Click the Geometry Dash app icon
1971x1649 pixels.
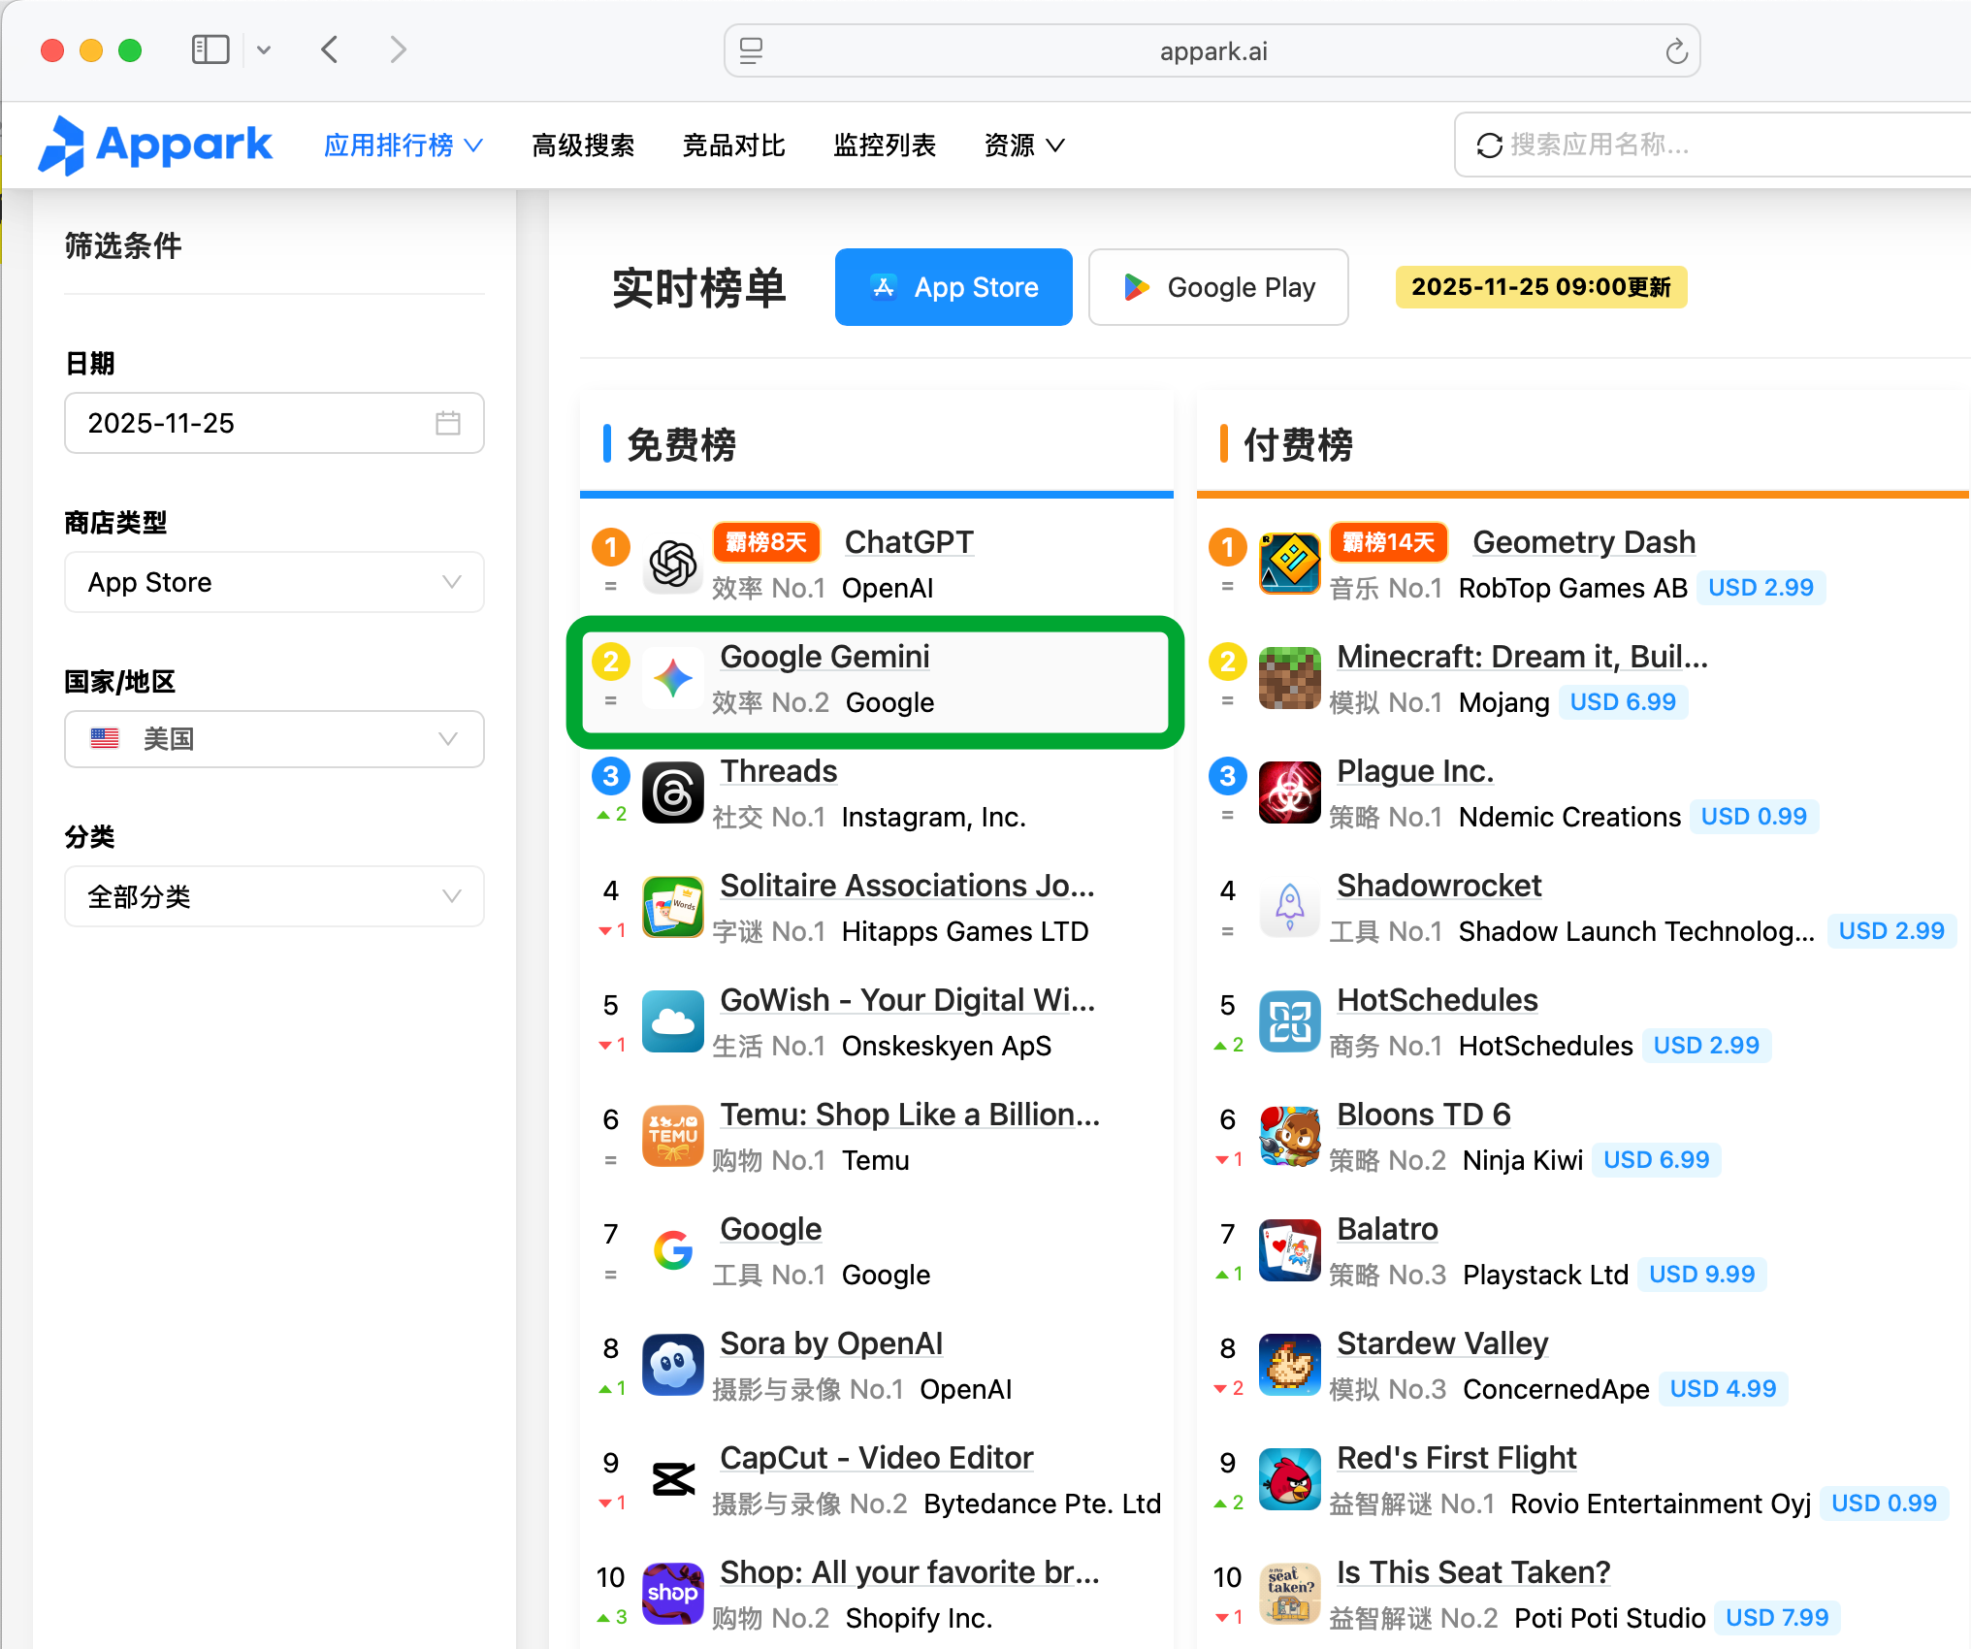[x=1289, y=565]
